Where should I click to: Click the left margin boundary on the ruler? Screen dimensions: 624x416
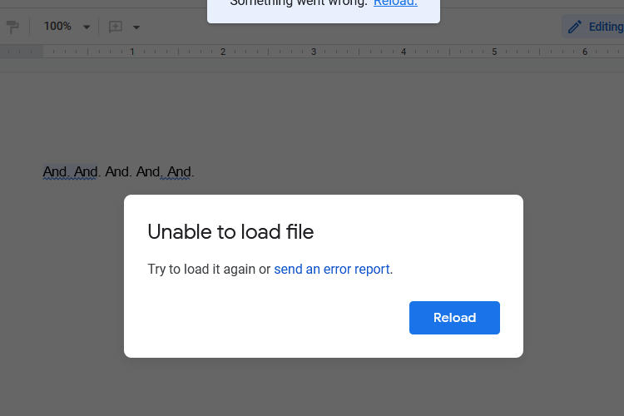click(x=43, y=52)
